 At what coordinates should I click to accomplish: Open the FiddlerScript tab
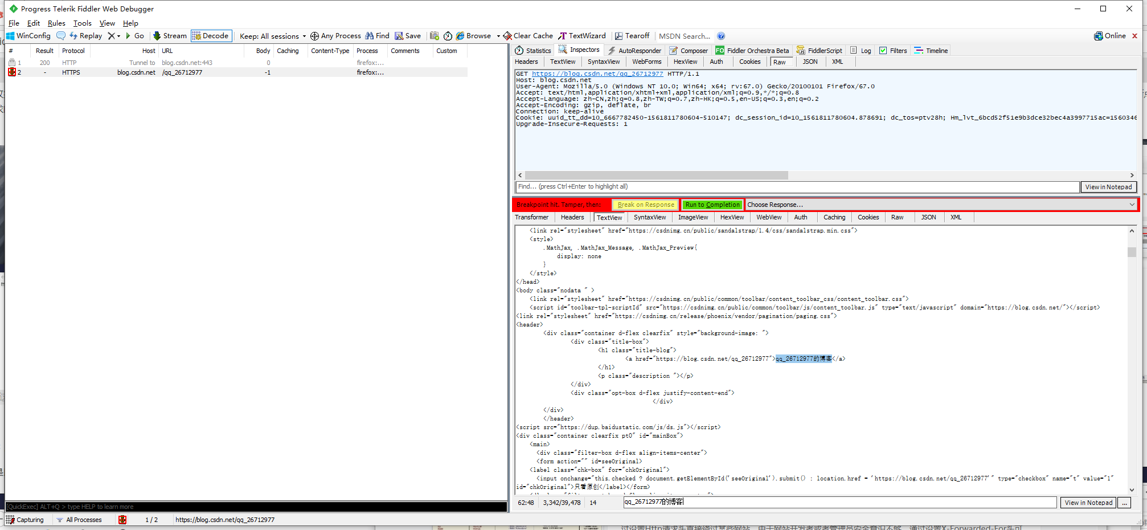tap(819, 51)
